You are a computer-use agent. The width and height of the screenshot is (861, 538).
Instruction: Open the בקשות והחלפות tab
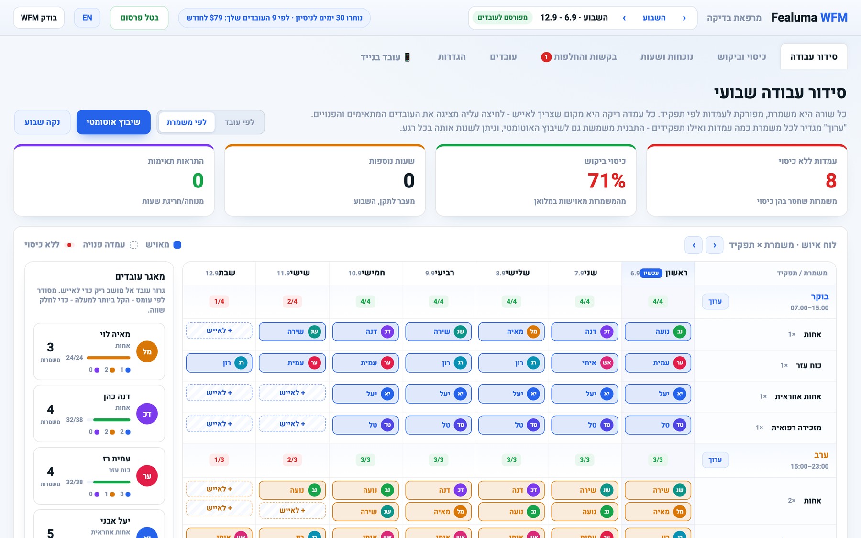(579, 57)
